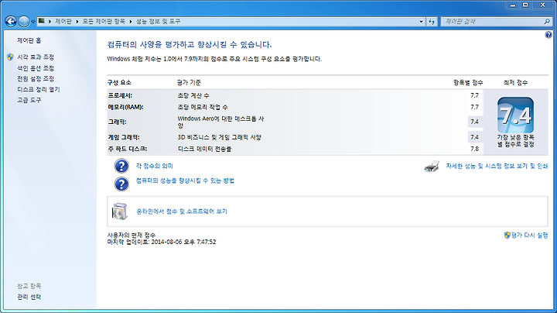Minimize the Control Panel window

coord(513,5)
